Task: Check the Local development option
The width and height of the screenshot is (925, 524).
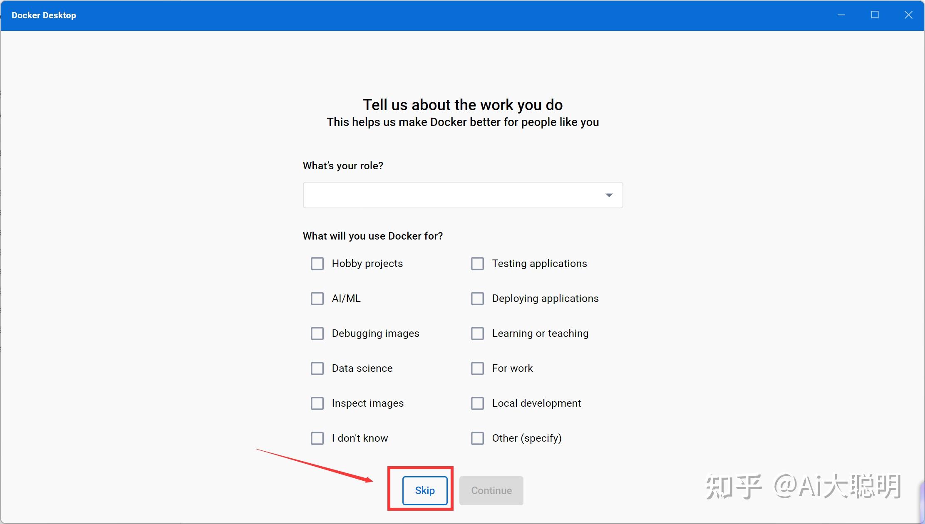Action: [477, 403]
